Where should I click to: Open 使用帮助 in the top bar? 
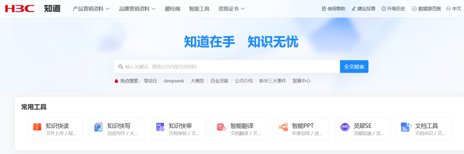point(333,9)
